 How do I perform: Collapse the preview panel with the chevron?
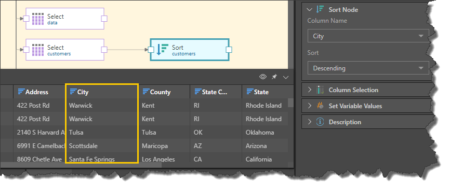[286, 77]
